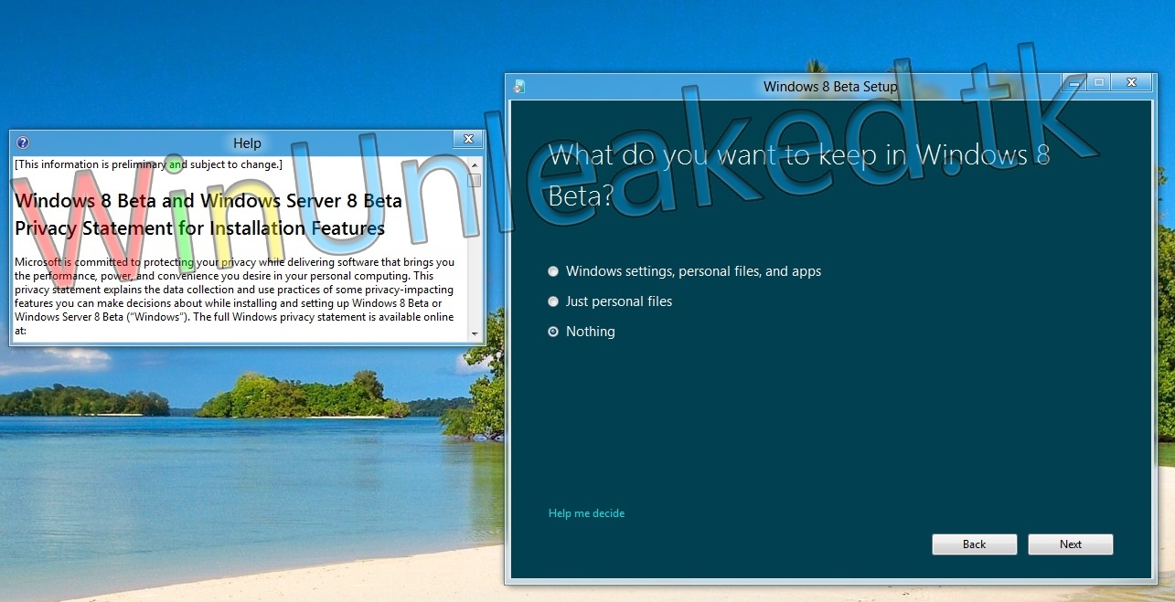Close the Windows 8 Beta Setup window
1175x602 pixels.
click(x=1131, y=82)
